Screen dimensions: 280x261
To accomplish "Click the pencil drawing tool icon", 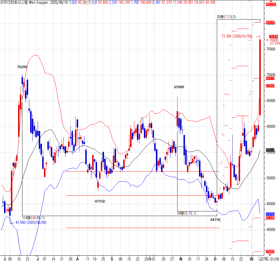I will coord(261,259).
